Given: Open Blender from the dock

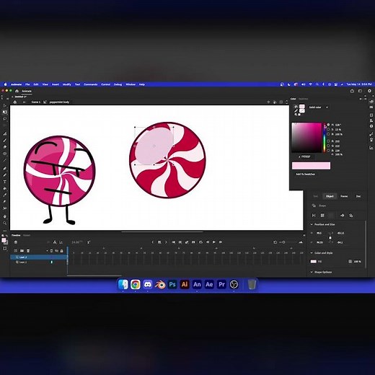Looking at the screenshot, I should click(160, 284).
